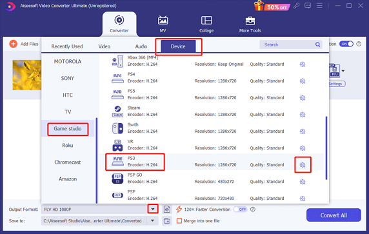Viewport: 369px width, 234px height.
Task: Click the format list vertical scrollbar
Action: [x=326, y=148]
